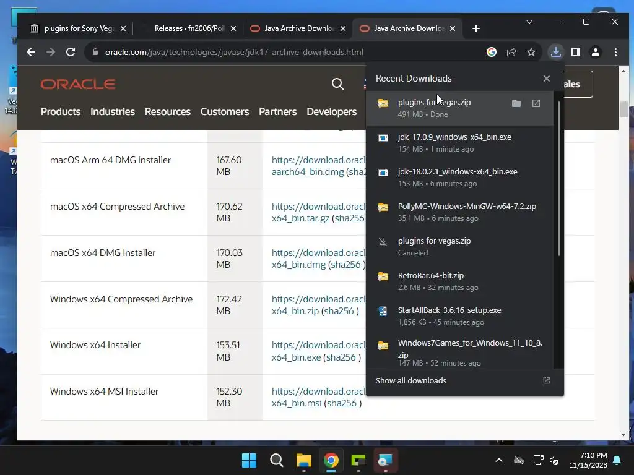Click the Oracle logo

point(78,84)
